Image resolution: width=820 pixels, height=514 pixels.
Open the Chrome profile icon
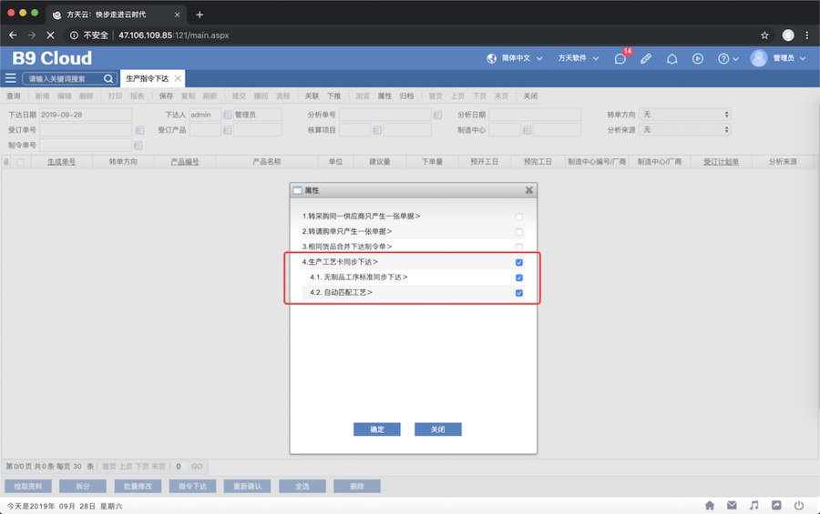[x=788, y=35]
